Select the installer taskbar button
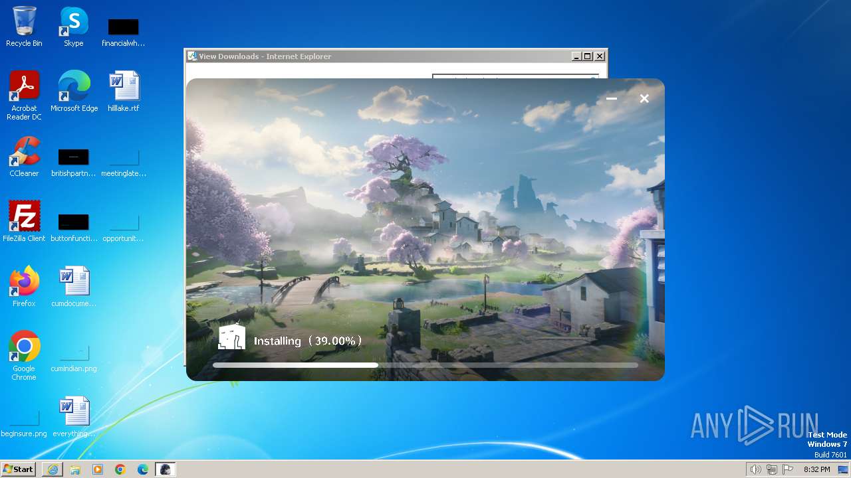851x478 pixels. [x=166, y=469]
